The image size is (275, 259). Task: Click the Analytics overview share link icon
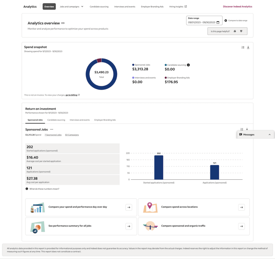(63, 23)
